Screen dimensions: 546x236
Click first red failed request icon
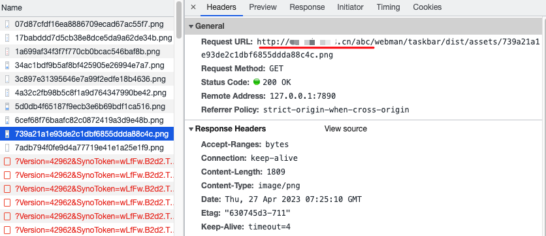[7, 161]
